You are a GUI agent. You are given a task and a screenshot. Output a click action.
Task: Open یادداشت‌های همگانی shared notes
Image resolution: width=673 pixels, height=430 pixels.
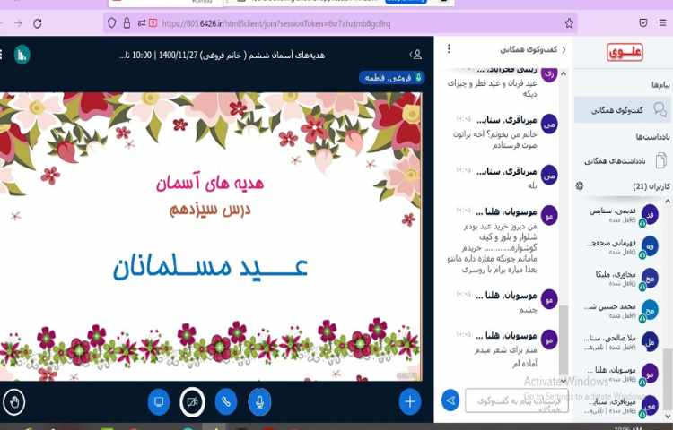point(623,161)
